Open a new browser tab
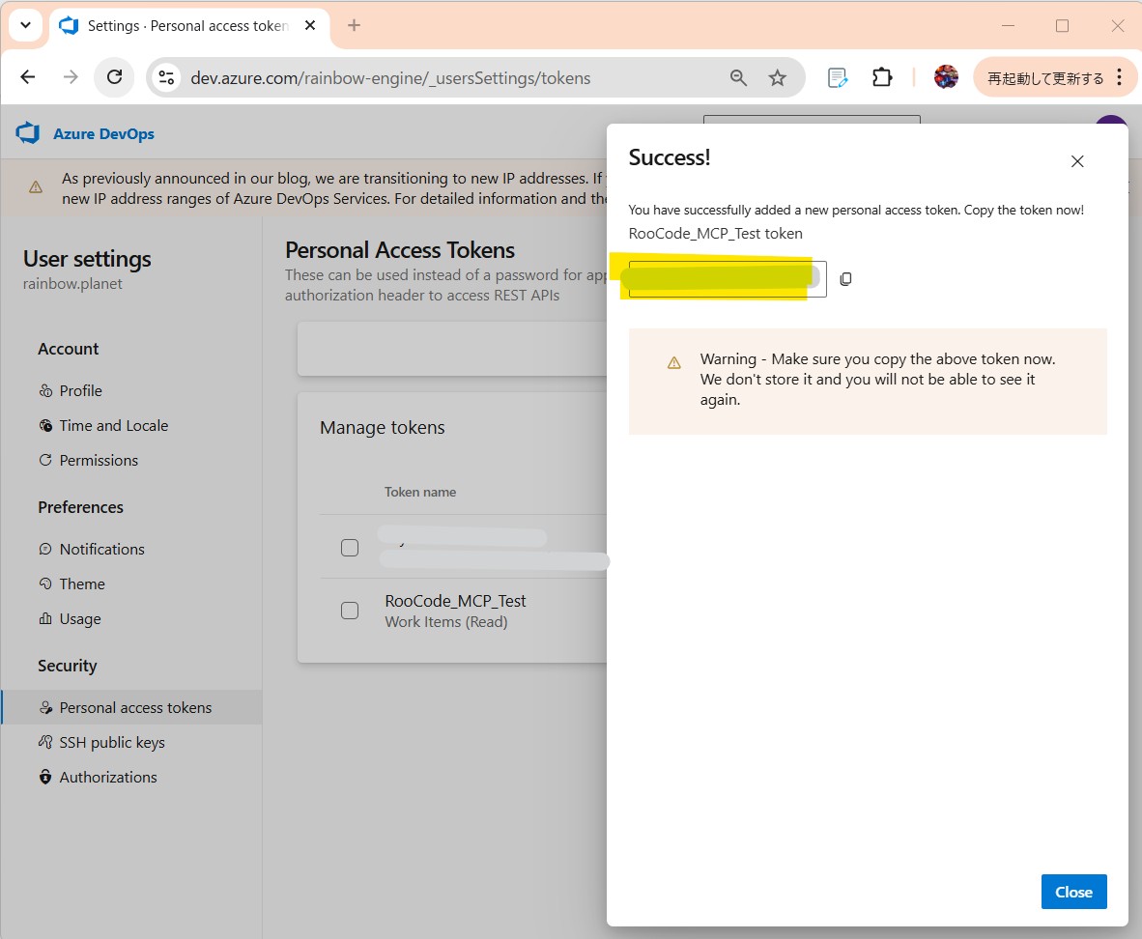This screenshot has height=939, width=1142. tap(354, 25)
